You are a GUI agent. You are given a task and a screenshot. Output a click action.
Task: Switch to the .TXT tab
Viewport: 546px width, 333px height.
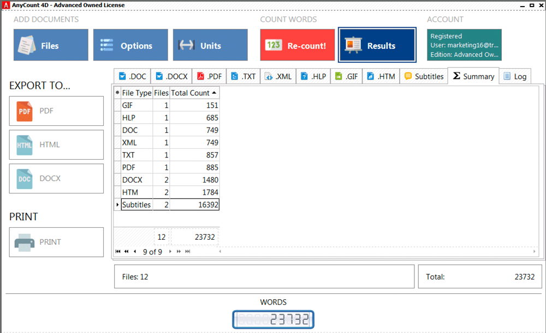coord(244,76)
